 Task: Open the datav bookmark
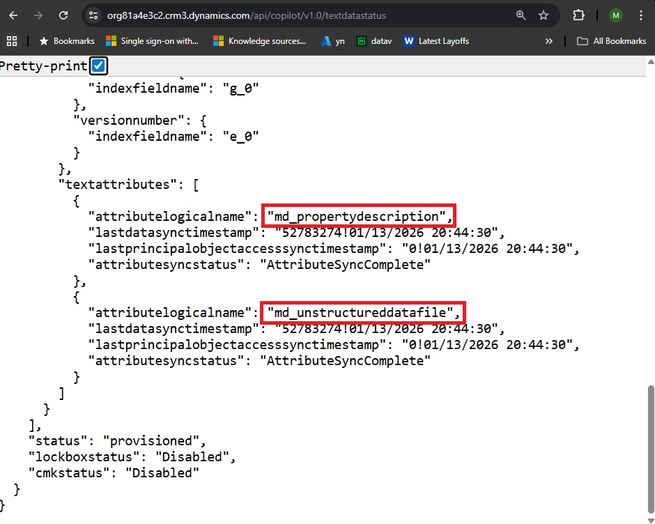(374, 41)
